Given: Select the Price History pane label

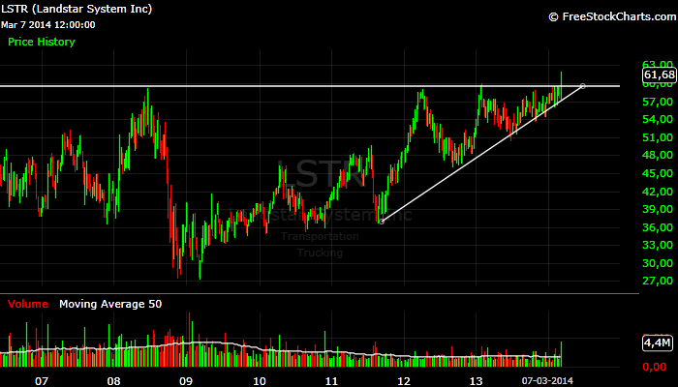Looking at the screenshot, I should [x=42, y=42].
